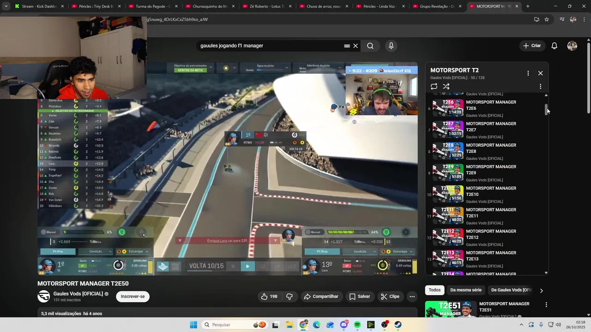
Task: Open the account avatar menu
Action: pos(572,46)
